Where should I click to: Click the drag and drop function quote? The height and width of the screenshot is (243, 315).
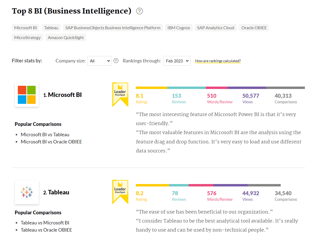click(x=219, y=142)
